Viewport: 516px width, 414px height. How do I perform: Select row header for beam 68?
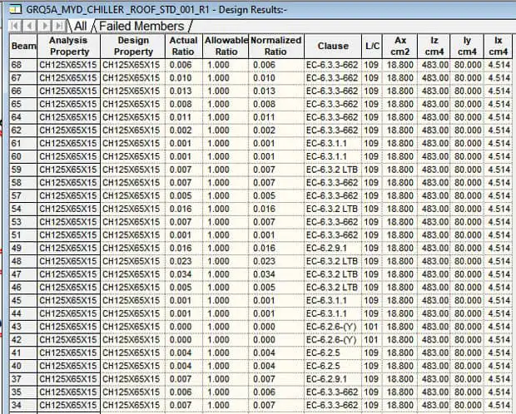point(23,65)
